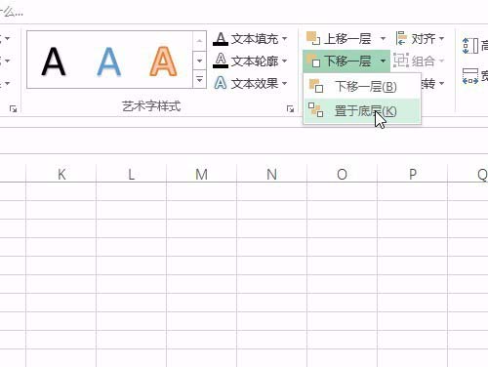Click the 文本填充 text fill icon
This screenshot has width=488, height=367.
[x=221, y=39]
